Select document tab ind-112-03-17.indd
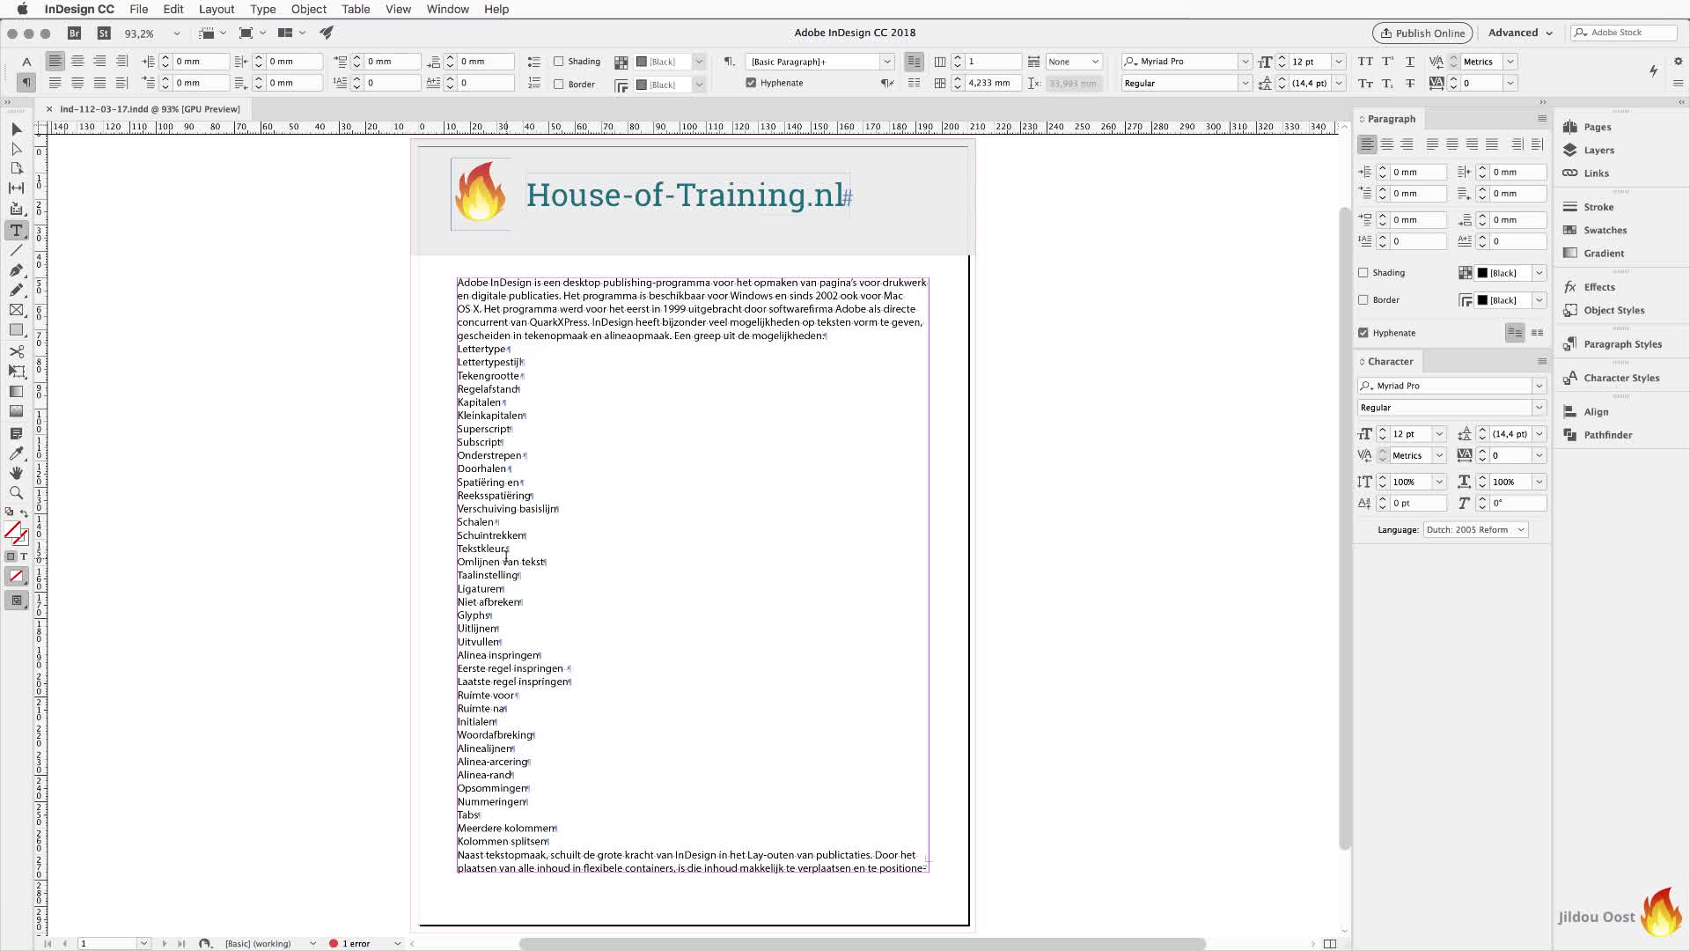This screenshot has height=951, width=1690. (150, 109)
